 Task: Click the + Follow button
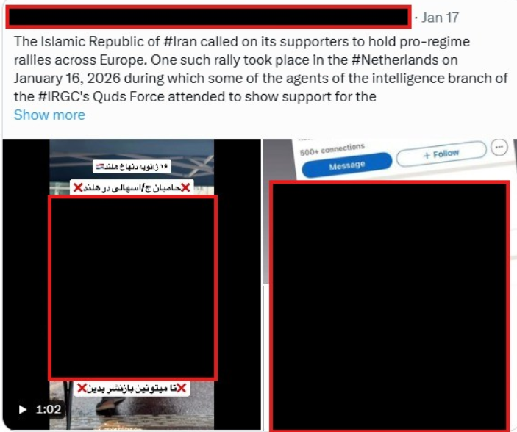(441, 154)
